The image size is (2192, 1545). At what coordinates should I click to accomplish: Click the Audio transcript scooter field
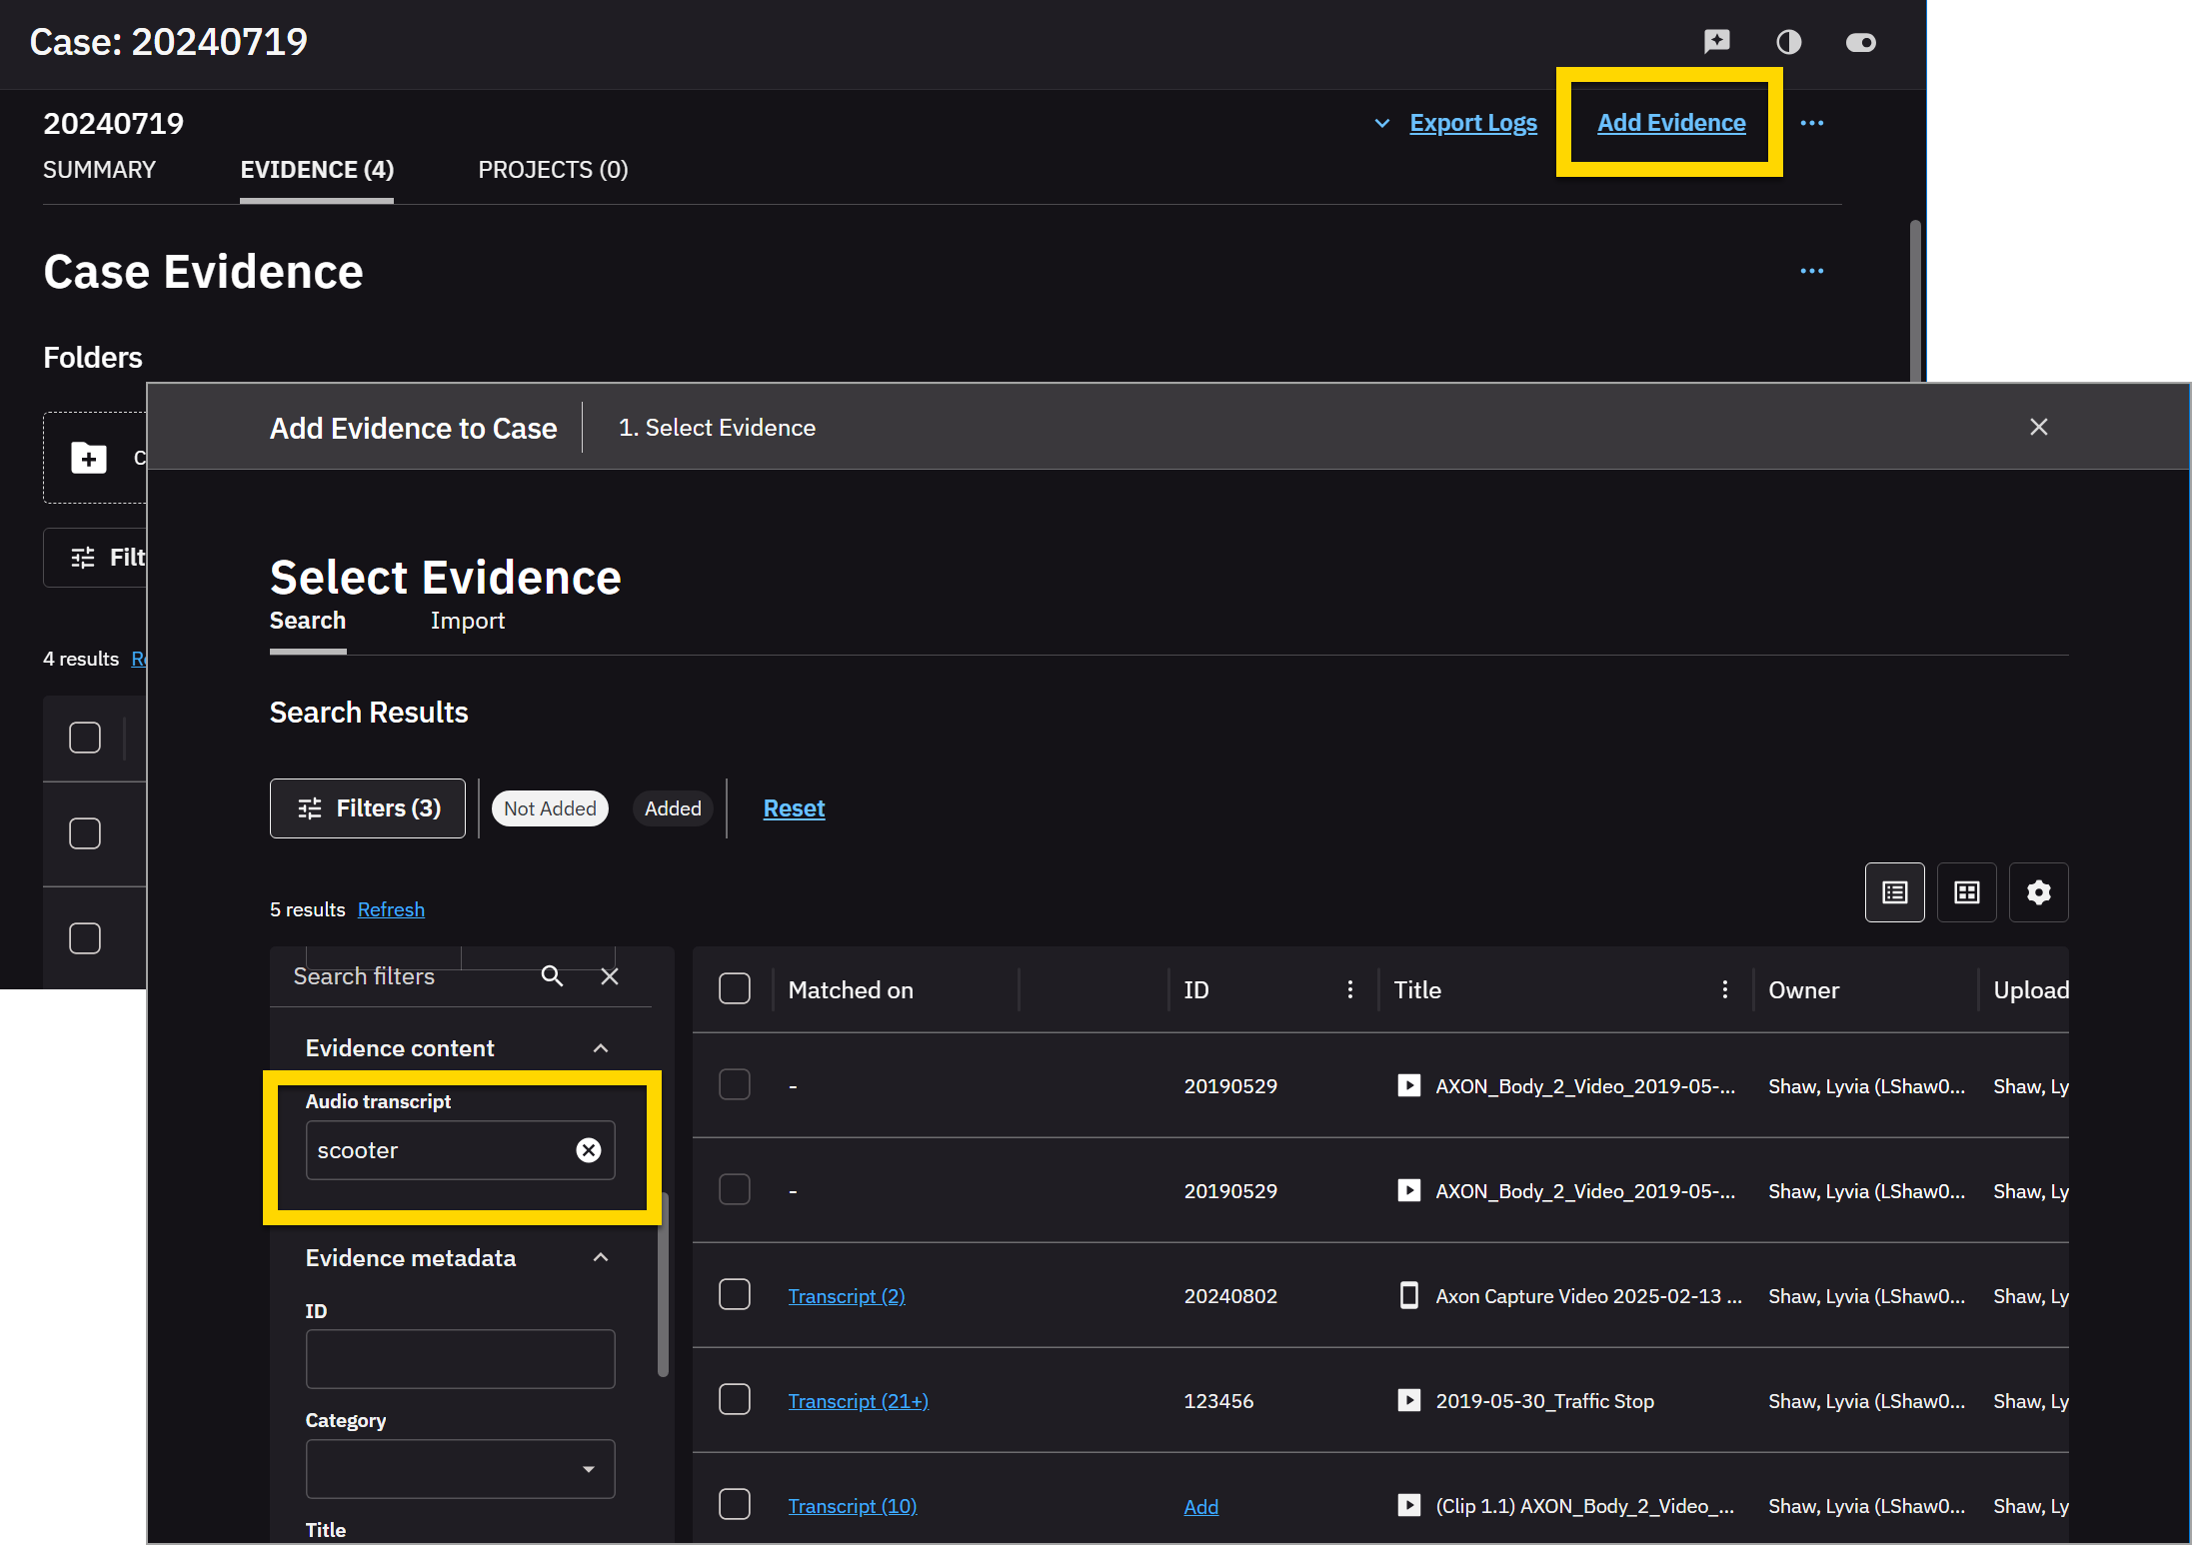coord(461,1150)
